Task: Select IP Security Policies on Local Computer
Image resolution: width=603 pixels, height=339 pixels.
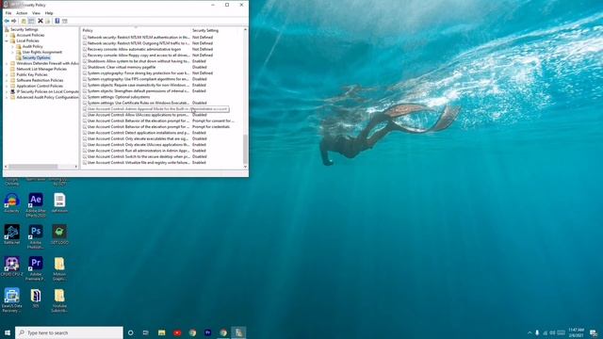Action: (48, 92)
